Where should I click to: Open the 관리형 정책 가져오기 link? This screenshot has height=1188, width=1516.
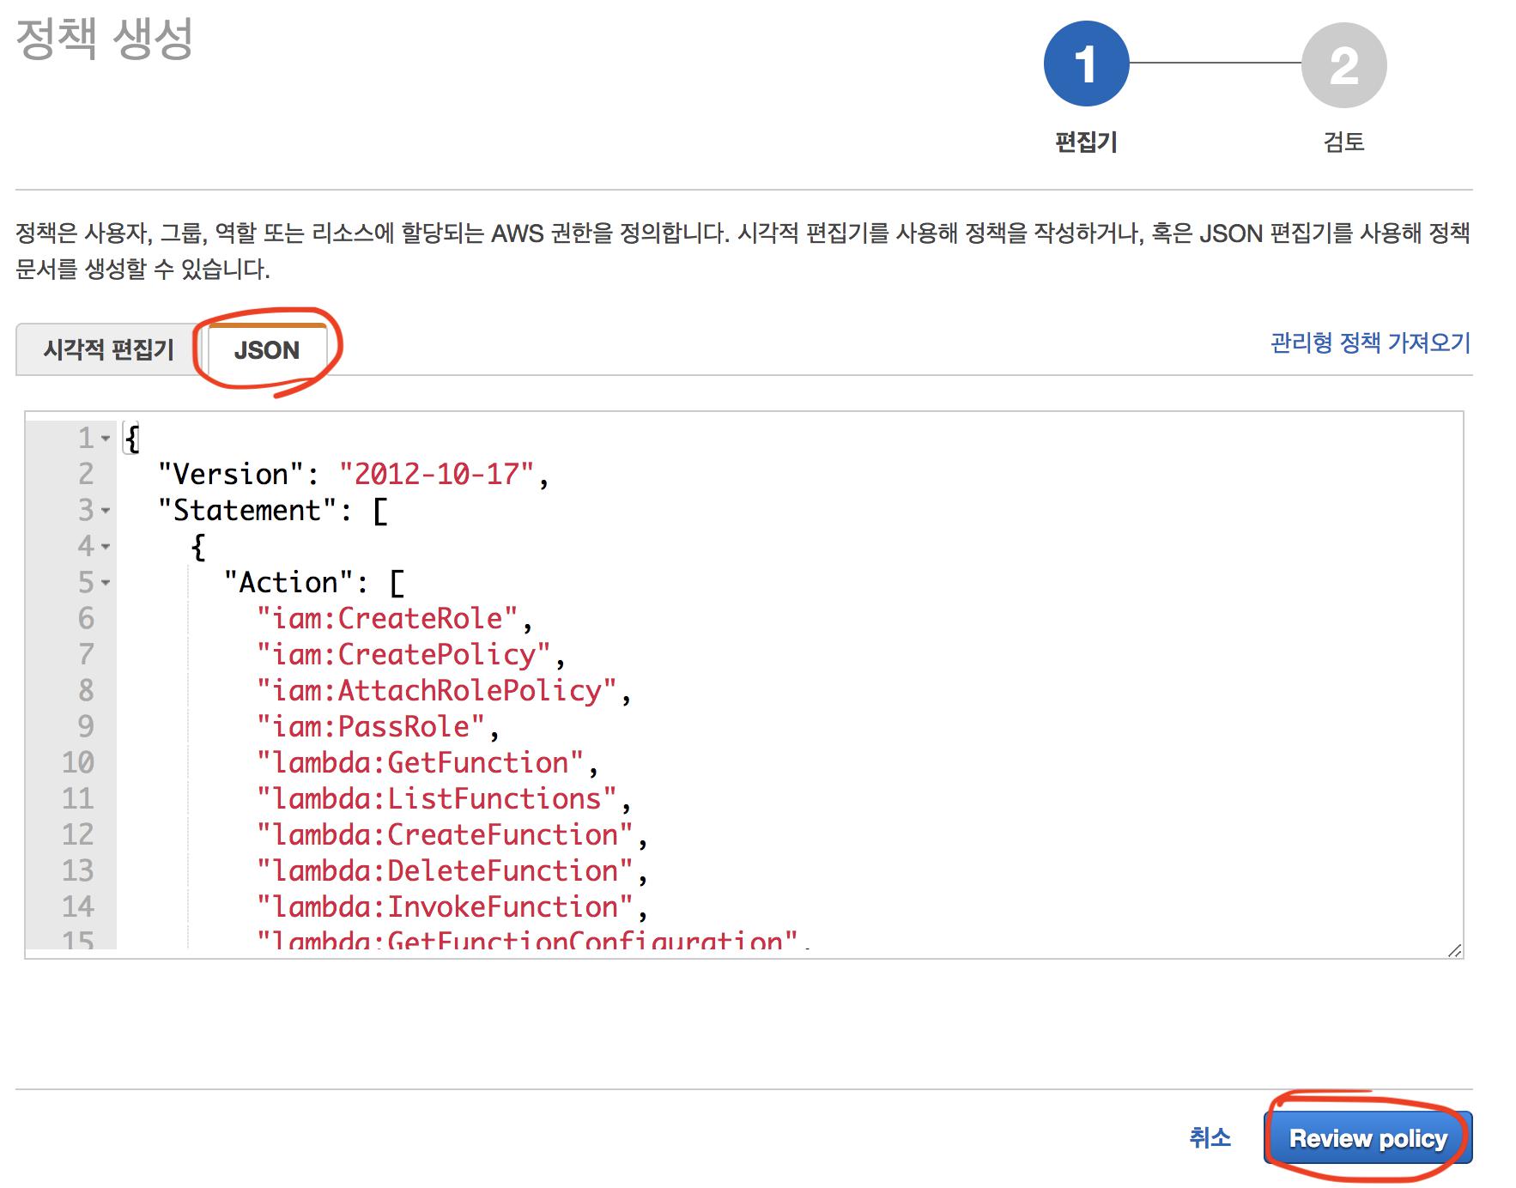pyautogui.click(x=1370, y=343)
